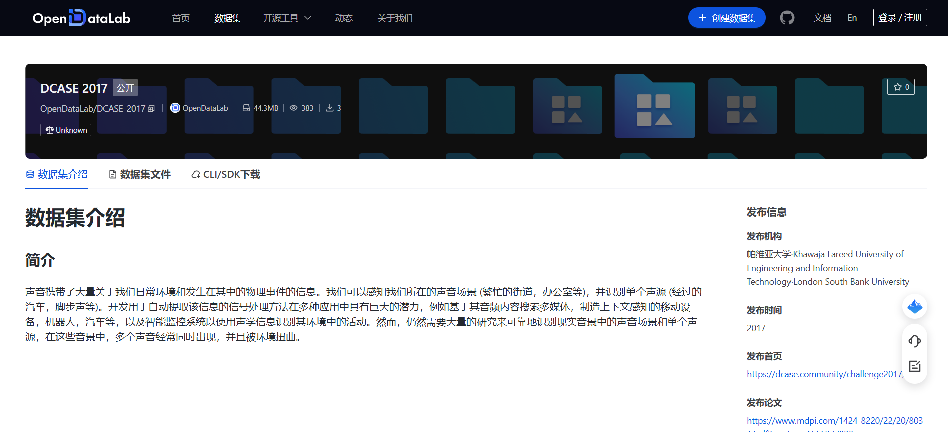Click the 发布首页 heading
Image resolution: width=948 pixels, height=432 pixels.
coord(764,356)
